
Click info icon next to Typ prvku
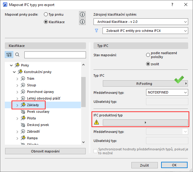[82, 14]
